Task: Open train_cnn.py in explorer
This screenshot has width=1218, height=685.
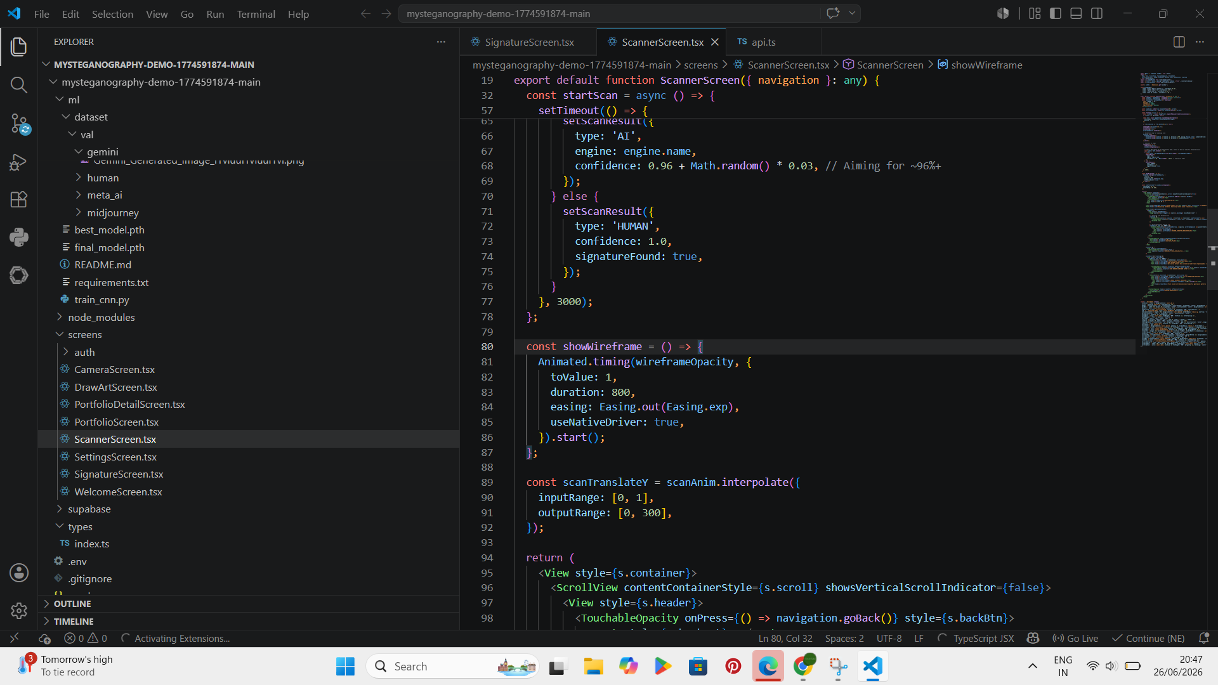Action: click(x=101, y=299)
